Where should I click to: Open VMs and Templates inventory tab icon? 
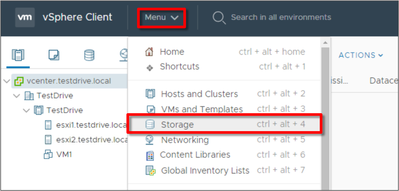[x=54, y=55]
